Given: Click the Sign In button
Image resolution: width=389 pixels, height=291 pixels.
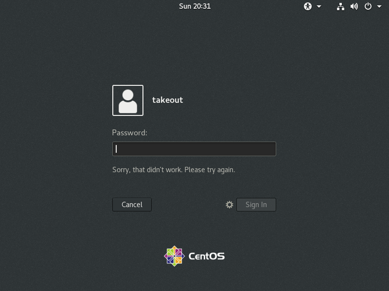Looking at the screenshot, I should tap(256, 205).
